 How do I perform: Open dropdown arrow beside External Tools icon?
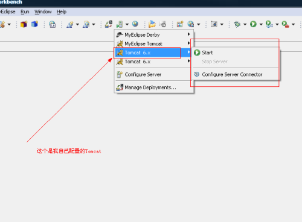tap(293, 25)
